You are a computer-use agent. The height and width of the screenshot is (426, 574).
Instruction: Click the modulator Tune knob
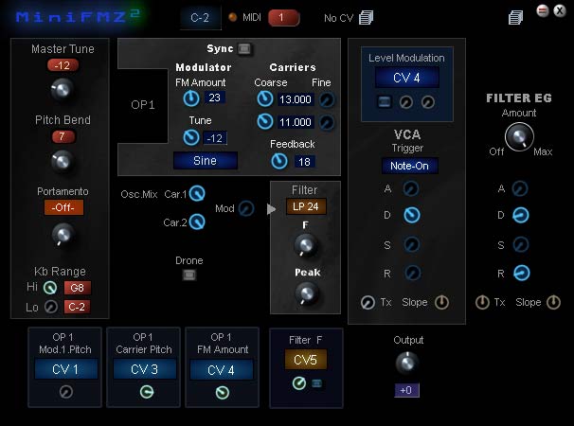(x=191, y=137)
